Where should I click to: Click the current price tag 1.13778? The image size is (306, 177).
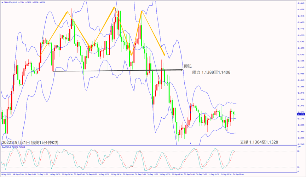(x=301, y=114)
